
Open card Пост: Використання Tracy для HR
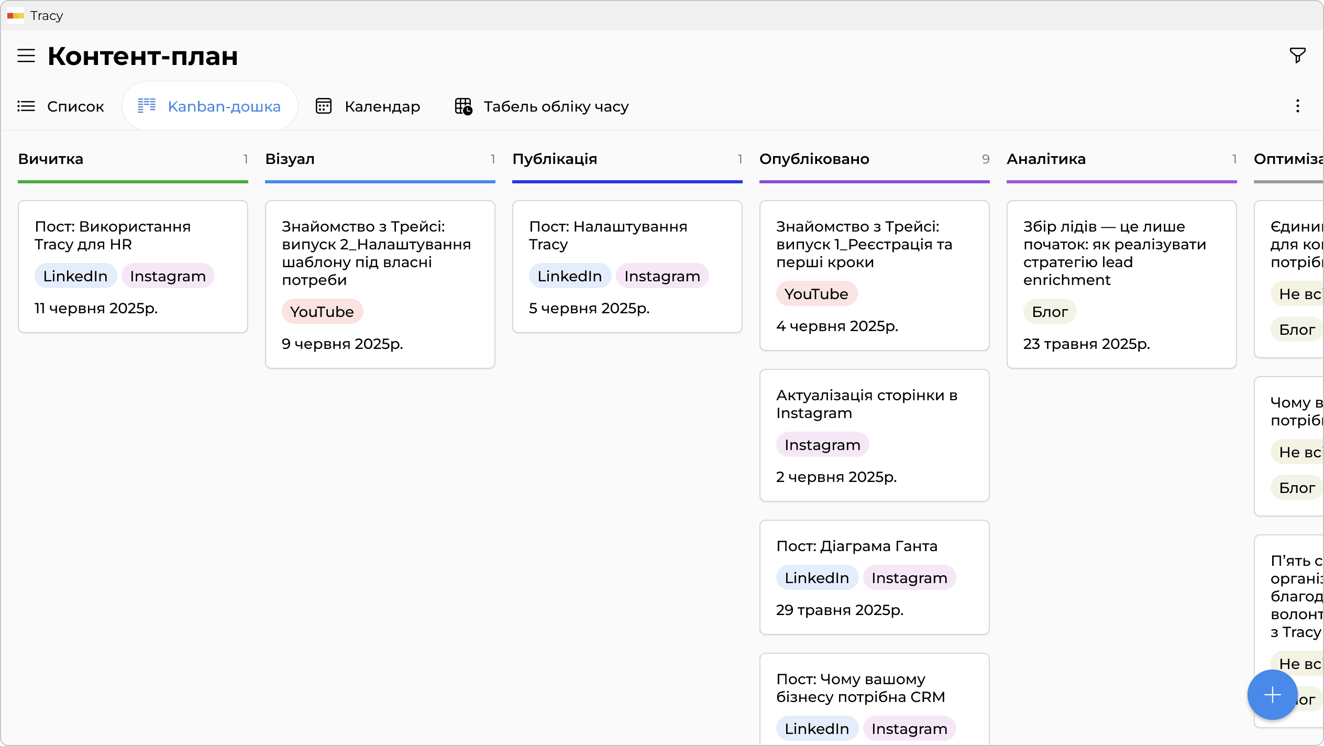pos(133,267)
